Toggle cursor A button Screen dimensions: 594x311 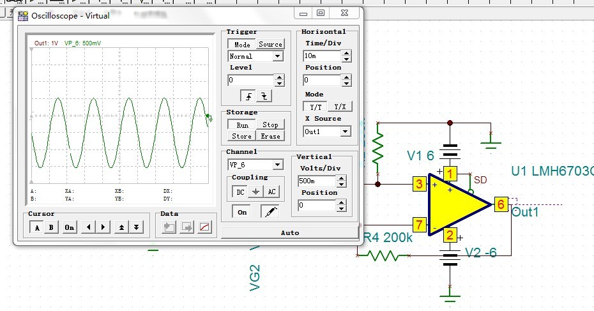coord(37,227)
